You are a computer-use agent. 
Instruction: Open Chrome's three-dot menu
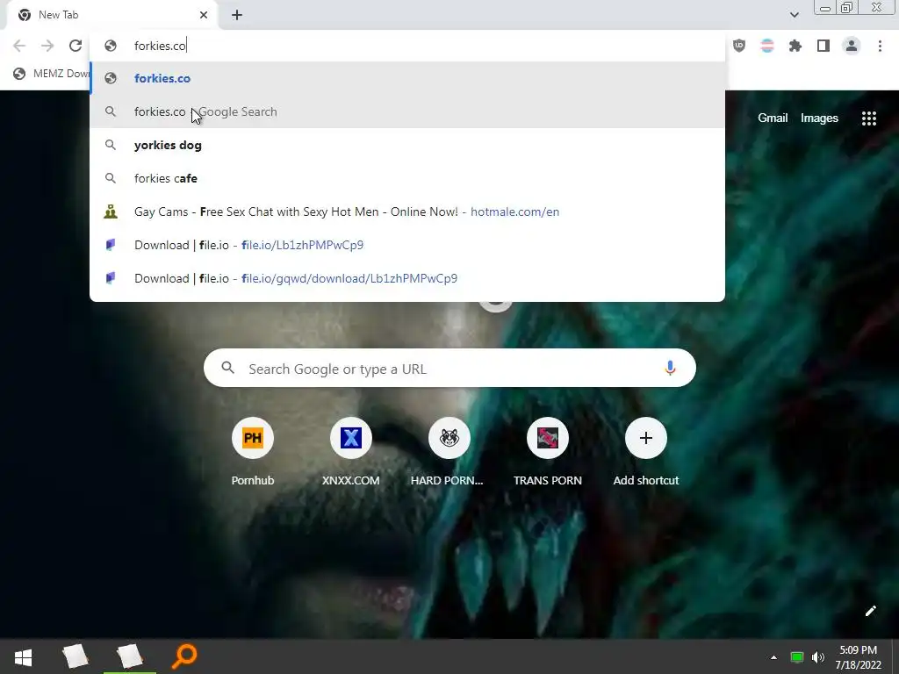(x=880, y=46)
